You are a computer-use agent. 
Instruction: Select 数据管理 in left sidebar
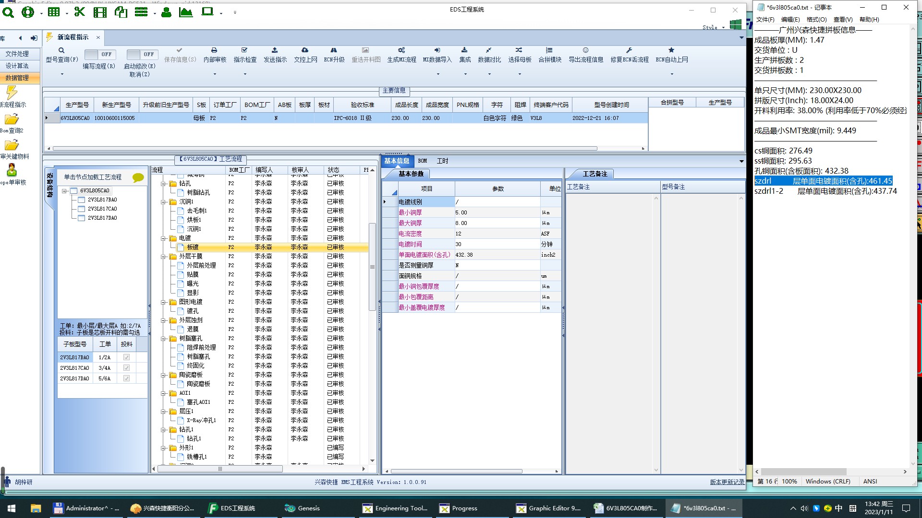click(17, 78)
